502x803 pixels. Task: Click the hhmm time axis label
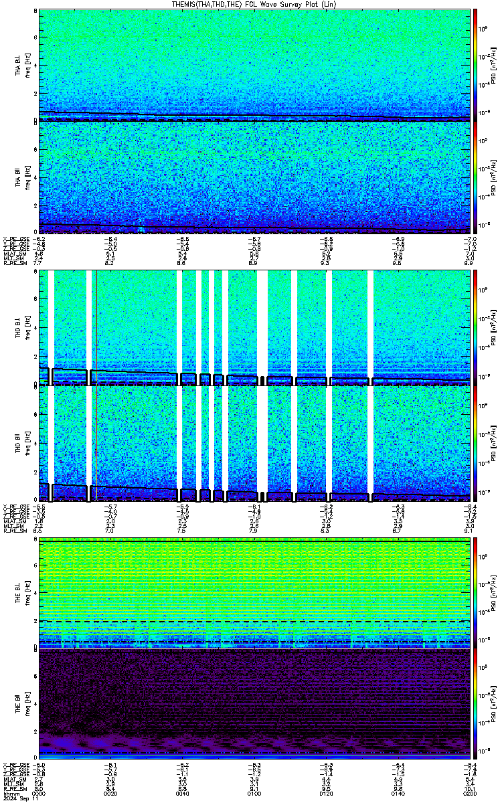[10, 793]
